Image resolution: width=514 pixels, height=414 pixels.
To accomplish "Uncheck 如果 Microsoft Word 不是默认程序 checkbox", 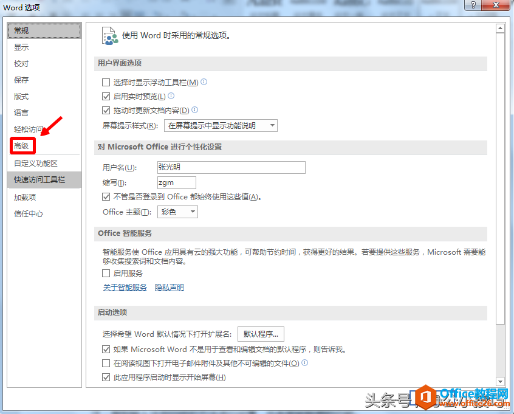I will (x=106, y=350).
